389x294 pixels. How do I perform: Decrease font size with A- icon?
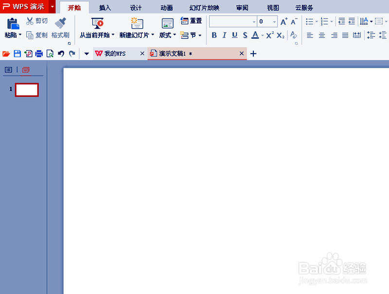(x=294, y=21)
